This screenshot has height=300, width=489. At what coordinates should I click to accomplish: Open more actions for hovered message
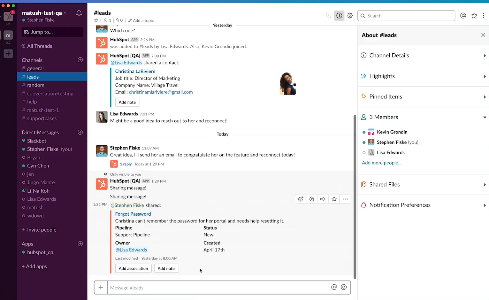pyautogui.click(x=345, y=199)
